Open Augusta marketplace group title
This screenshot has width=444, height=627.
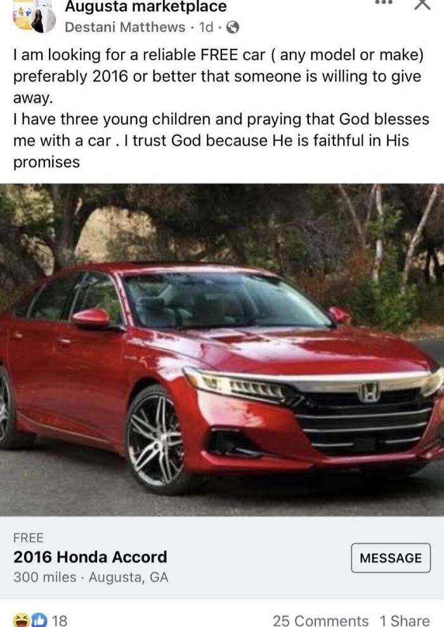[146, 6]
